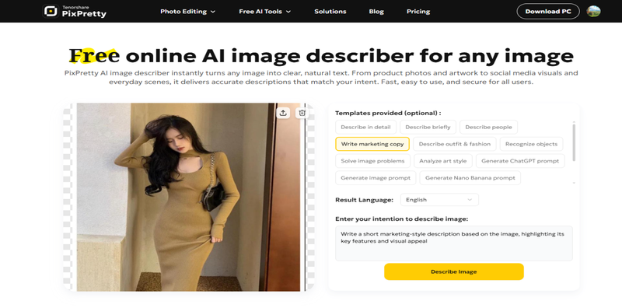622x308 pixels.
Task: Click into the intention description text box
Action: 454,243
